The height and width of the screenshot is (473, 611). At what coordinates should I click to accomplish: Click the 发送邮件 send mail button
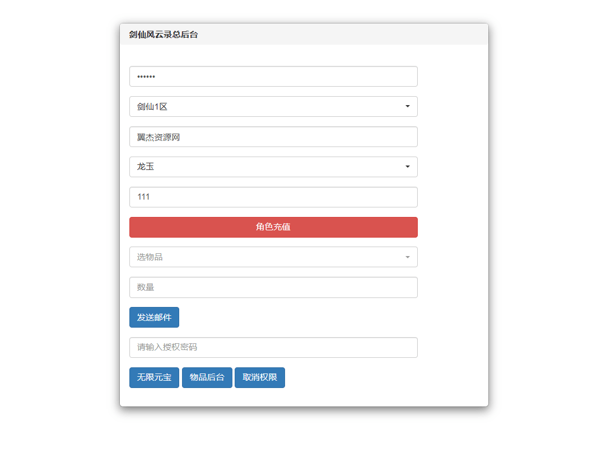(x=154, y=317)
